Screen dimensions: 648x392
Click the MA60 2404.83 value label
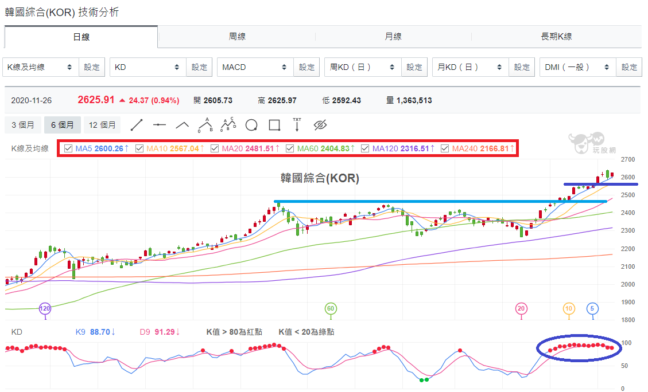pyautogui.click(x=326, y=148)
